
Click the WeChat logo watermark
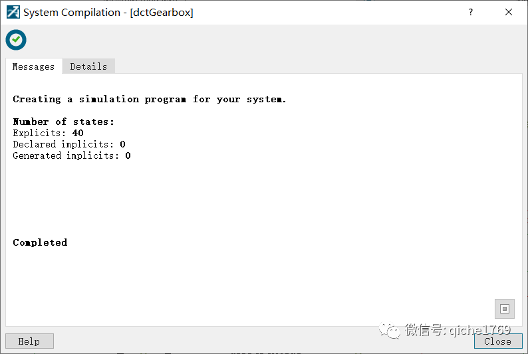point(390,330)
